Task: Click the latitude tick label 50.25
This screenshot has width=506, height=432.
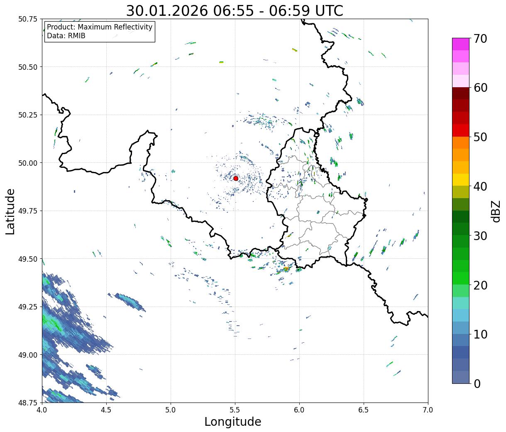Action: click(28, 115)
